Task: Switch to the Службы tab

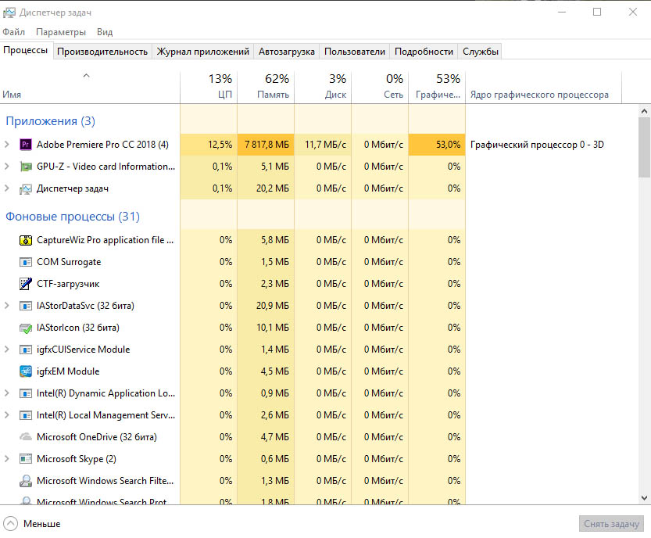Action: click(x=481, y=52)
